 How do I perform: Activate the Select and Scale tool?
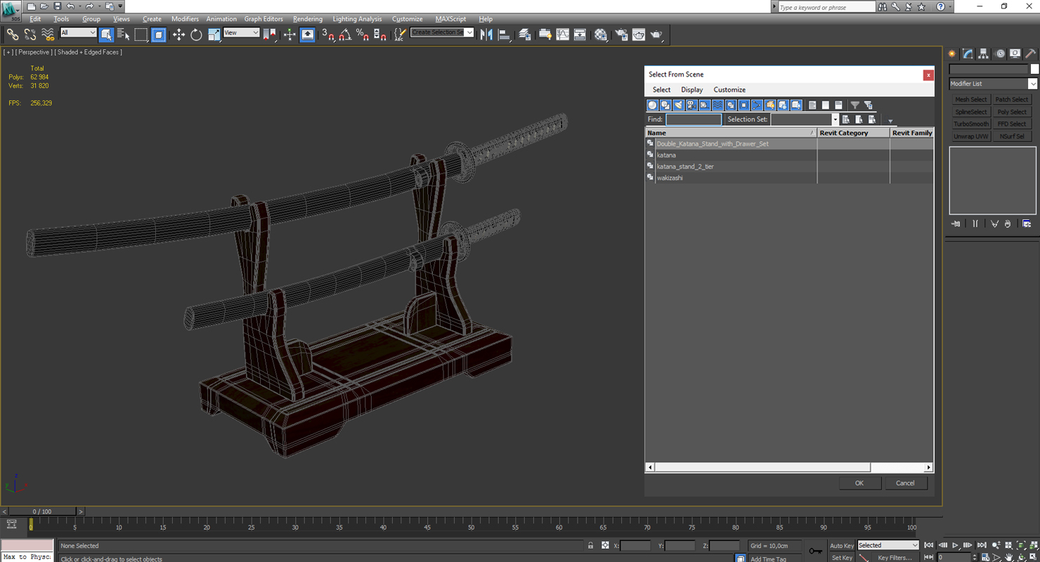point(214,34)
